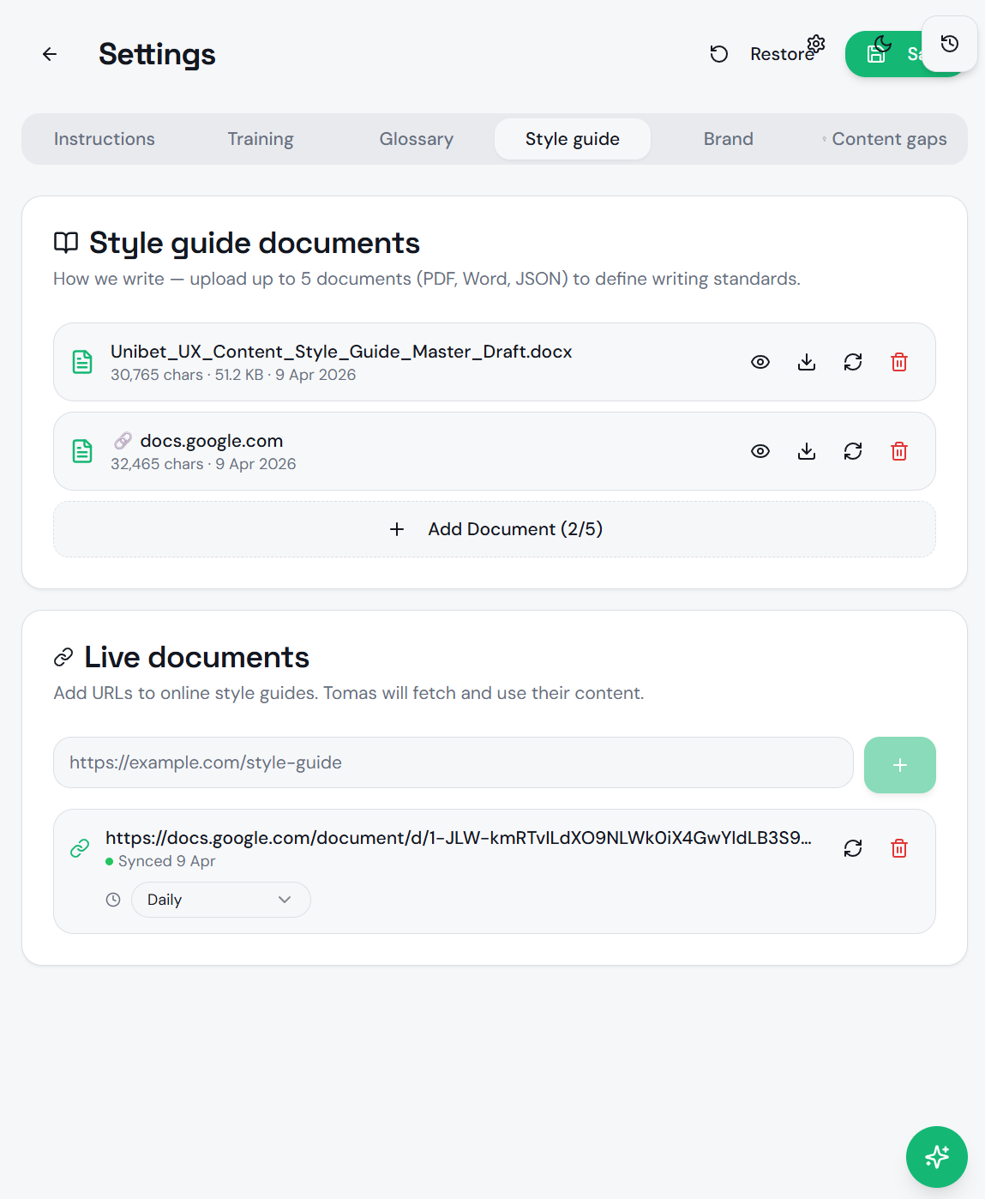Delete the docs.google.com style document
985x1199 pixels.
(x=898, y=451)
